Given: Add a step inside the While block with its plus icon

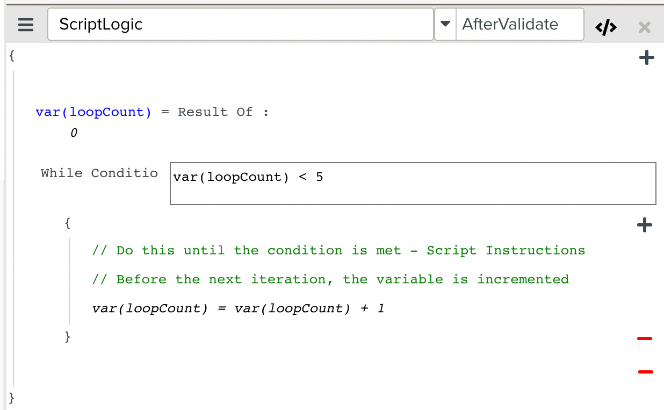Looking at the screenshot, I should click(644, 225).
